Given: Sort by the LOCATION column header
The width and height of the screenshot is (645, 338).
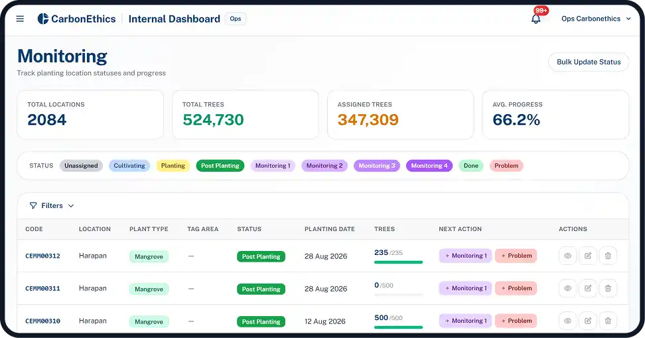Looking at the screenshot, I should tap(95, 229).
